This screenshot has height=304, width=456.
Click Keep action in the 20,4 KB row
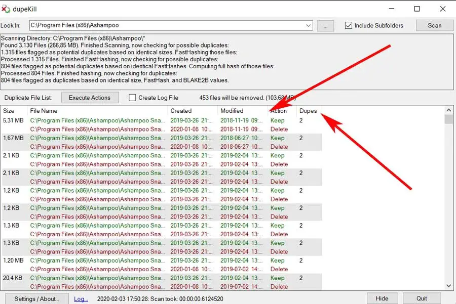point(278,278)
